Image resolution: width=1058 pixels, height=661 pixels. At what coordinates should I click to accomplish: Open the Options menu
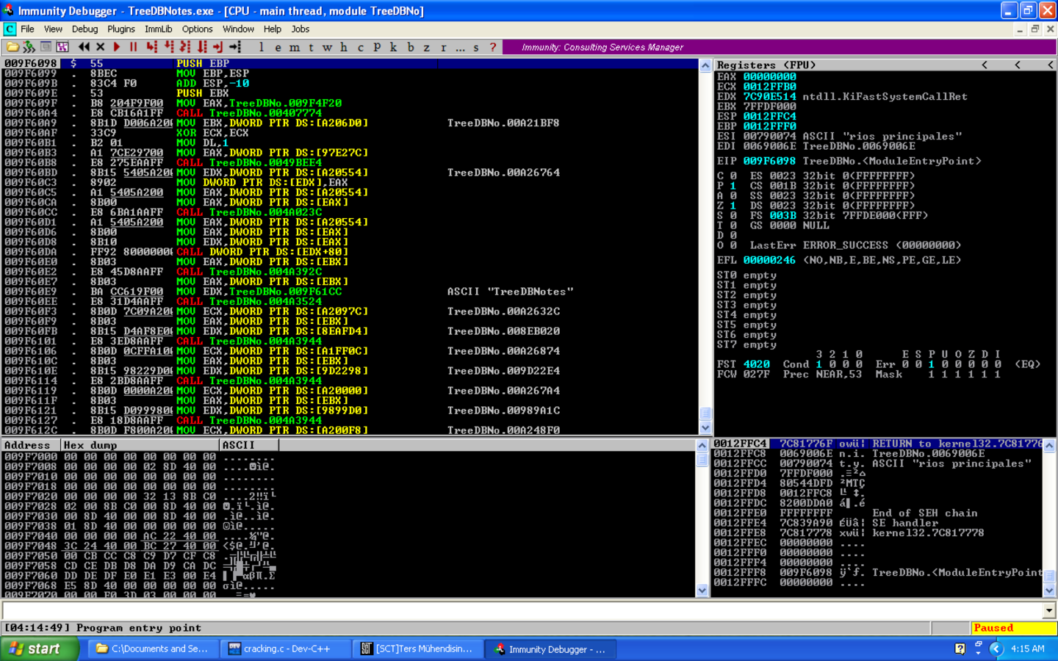(197, 29)
